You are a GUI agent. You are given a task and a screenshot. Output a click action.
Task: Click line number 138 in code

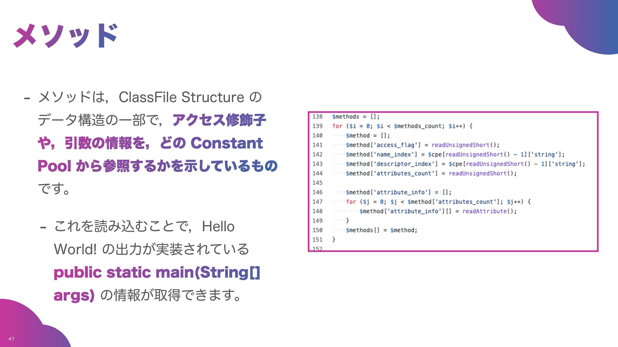point(317,117)
